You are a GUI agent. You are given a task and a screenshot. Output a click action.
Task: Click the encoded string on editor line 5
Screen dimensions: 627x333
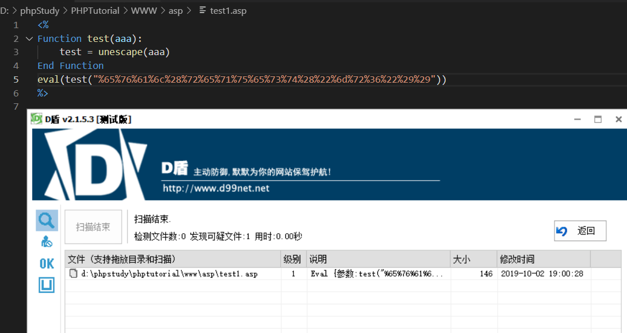point(264,79)
